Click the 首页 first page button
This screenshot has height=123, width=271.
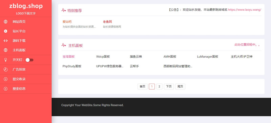tap(142, 87)
